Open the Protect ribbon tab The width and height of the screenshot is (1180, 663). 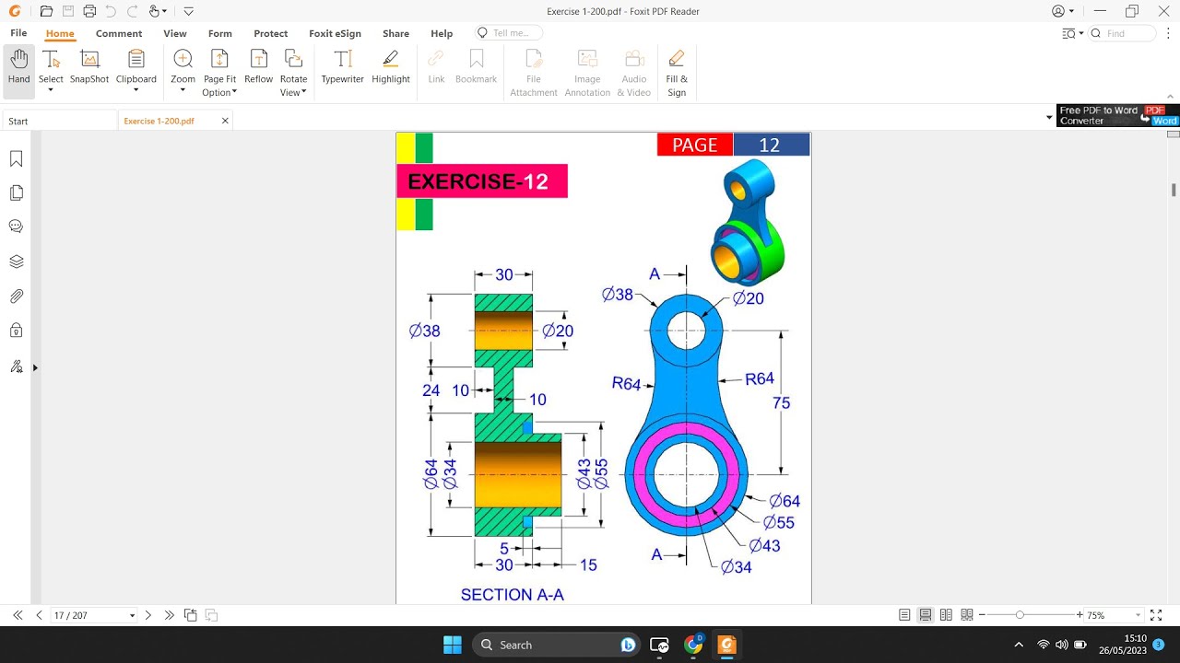pos(271,33)
